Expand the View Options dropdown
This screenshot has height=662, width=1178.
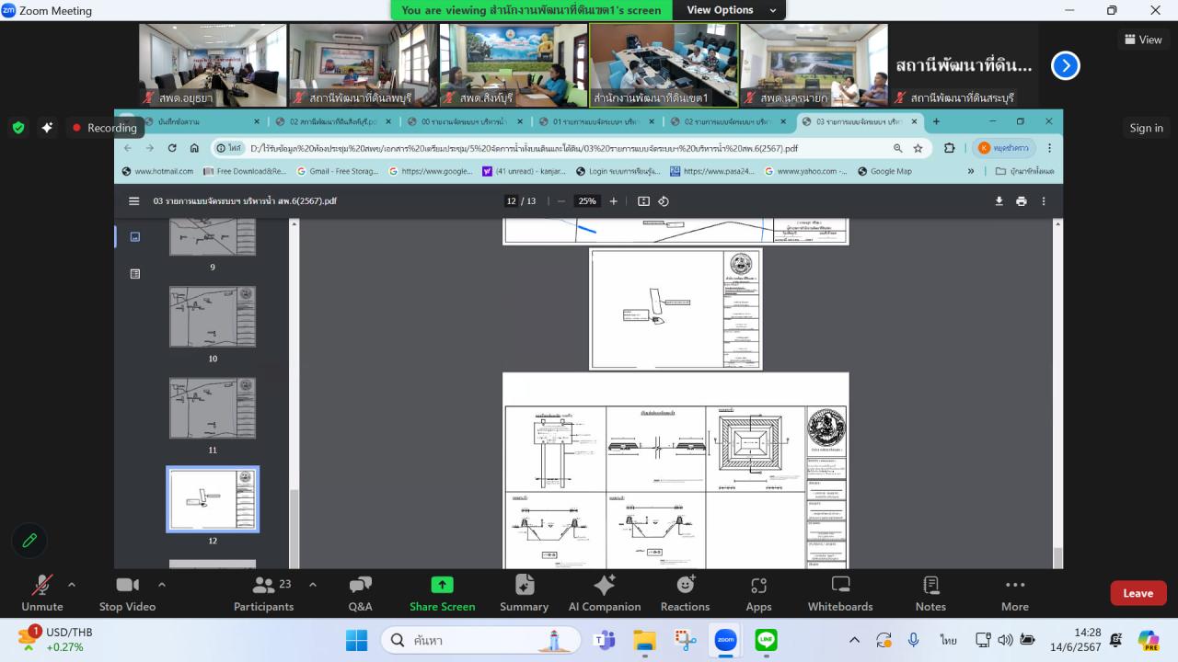[x=731, y=10]
